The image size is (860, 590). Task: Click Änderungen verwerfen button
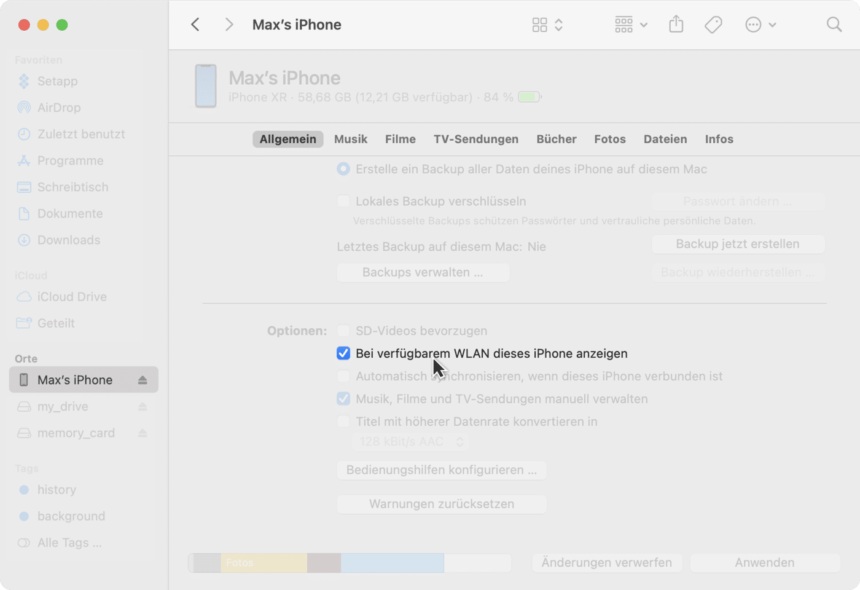[607, 563]
